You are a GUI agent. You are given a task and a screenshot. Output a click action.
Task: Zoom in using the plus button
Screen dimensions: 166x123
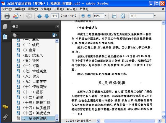[x=89, y=16]
